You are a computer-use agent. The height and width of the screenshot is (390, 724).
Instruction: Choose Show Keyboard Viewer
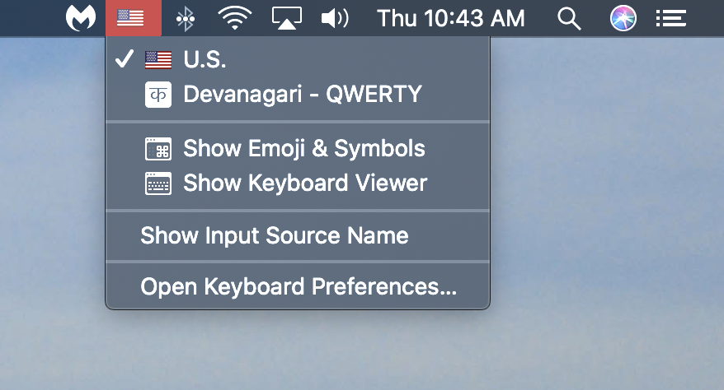[298, 183]
